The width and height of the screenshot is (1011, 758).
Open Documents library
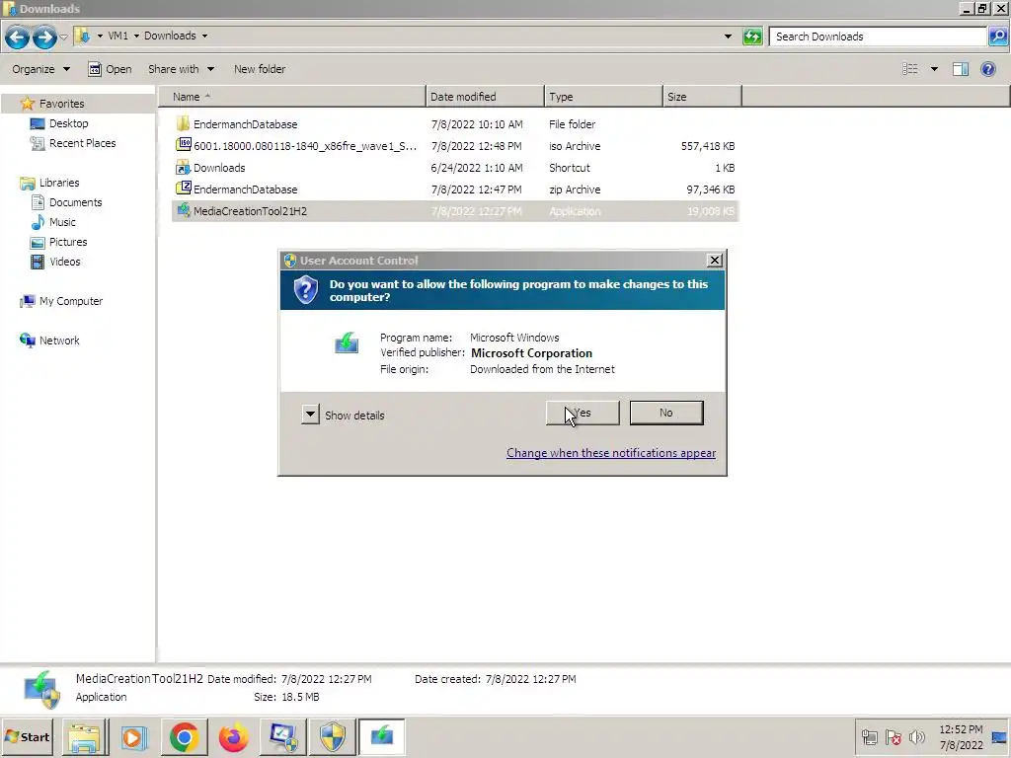point(75,202)
